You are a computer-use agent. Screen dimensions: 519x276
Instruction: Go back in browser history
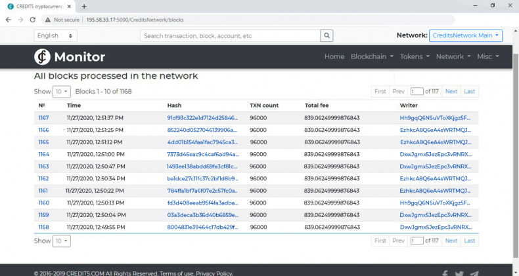[x=9, y=20]
